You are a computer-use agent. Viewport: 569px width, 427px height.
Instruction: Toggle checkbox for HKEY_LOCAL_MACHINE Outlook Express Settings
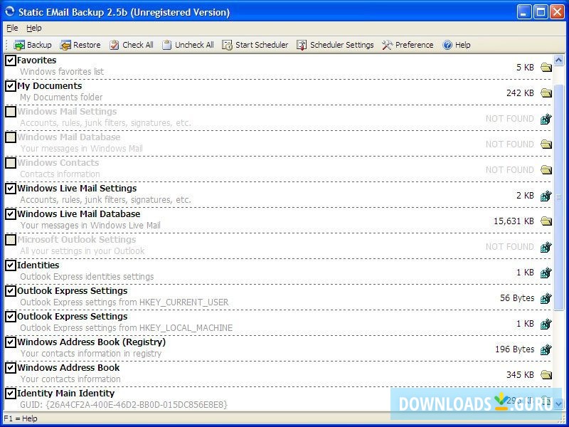[11, 316]
